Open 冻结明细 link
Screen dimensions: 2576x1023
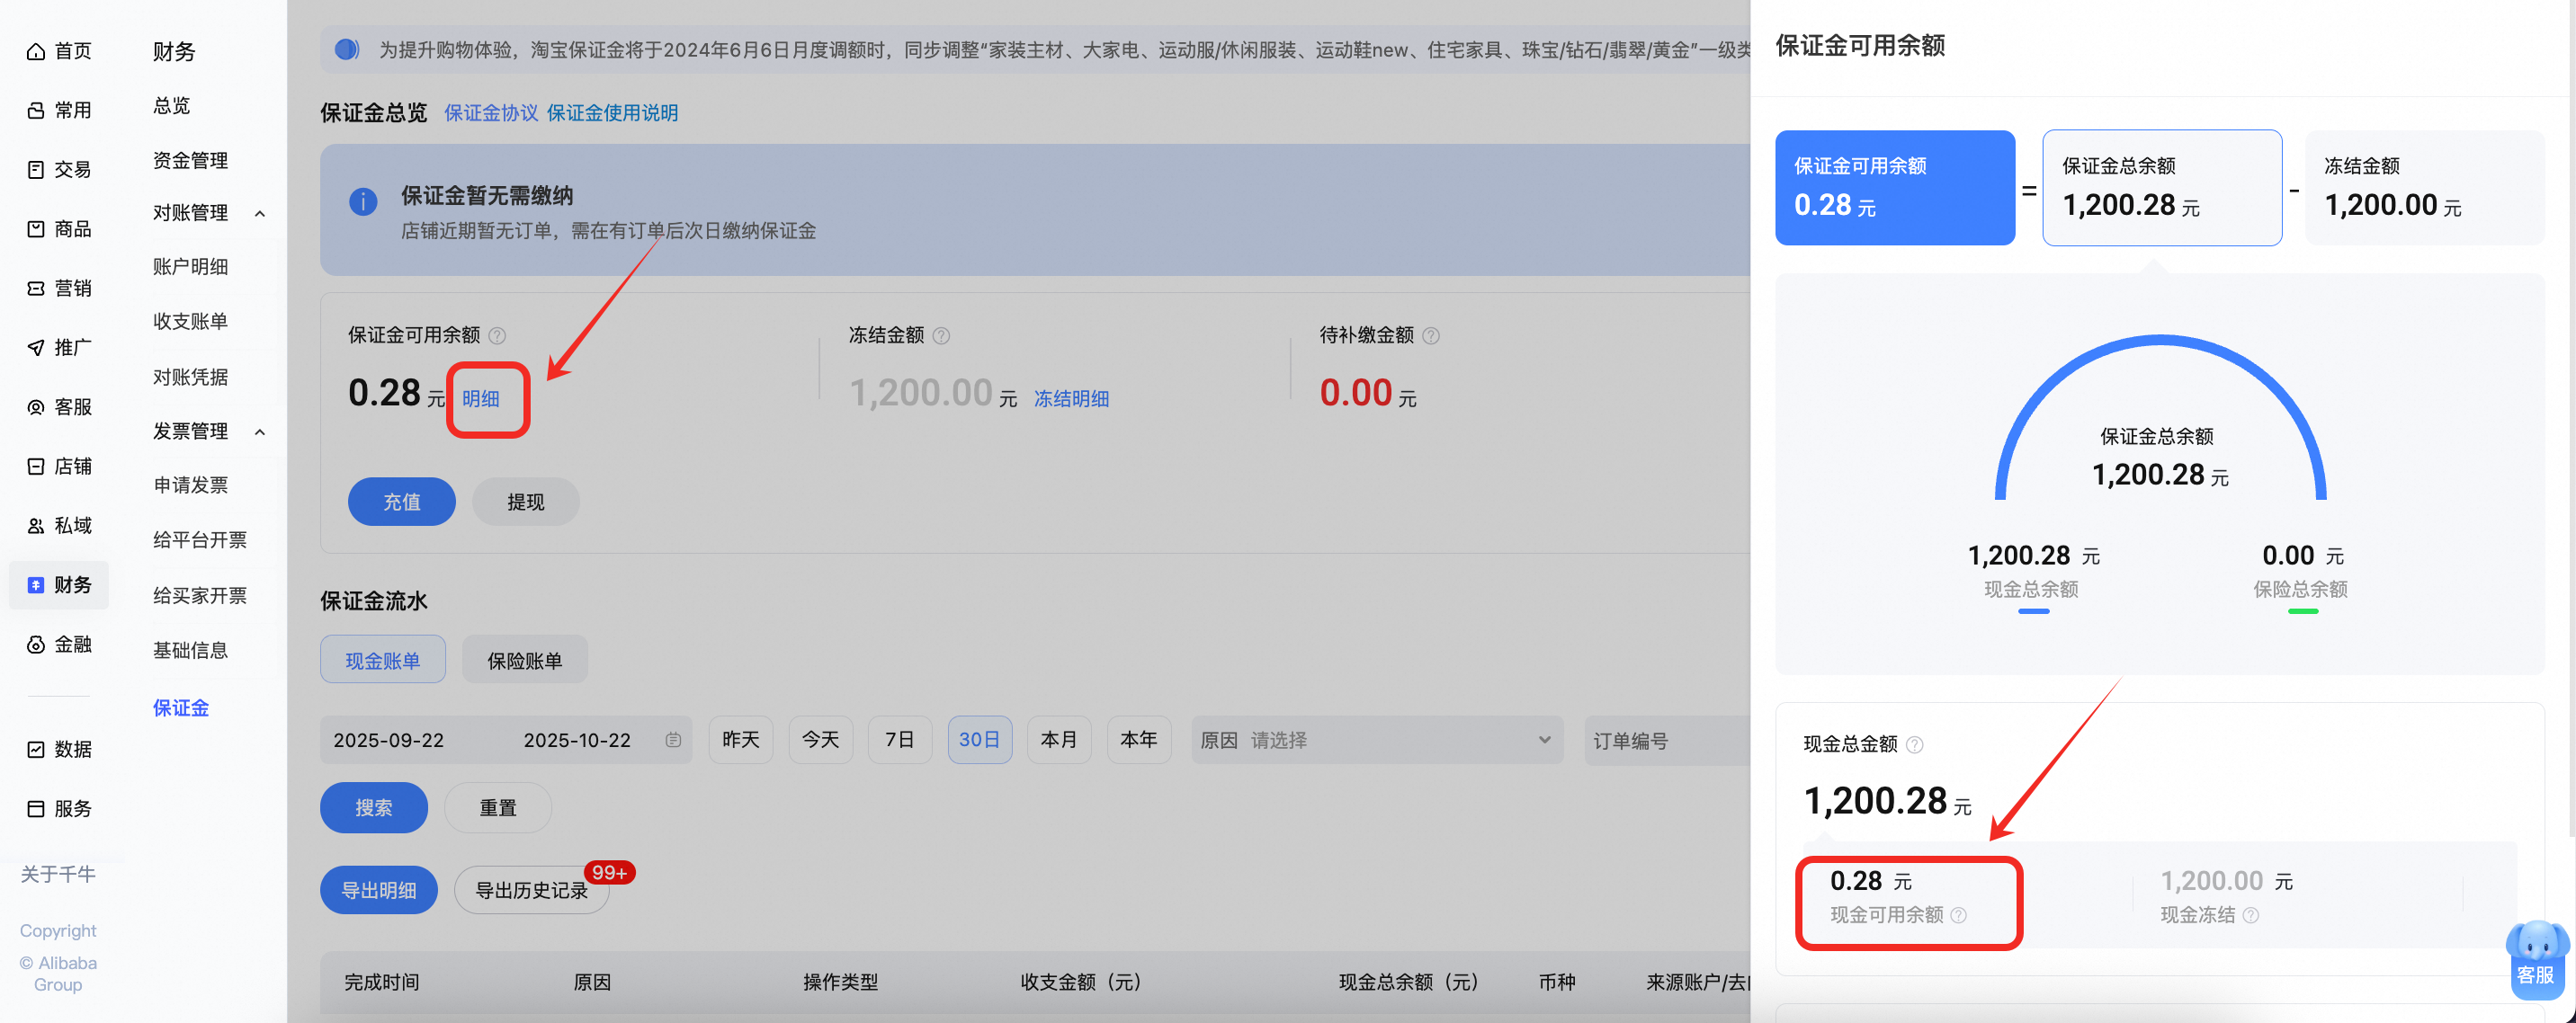[1071, 398]
